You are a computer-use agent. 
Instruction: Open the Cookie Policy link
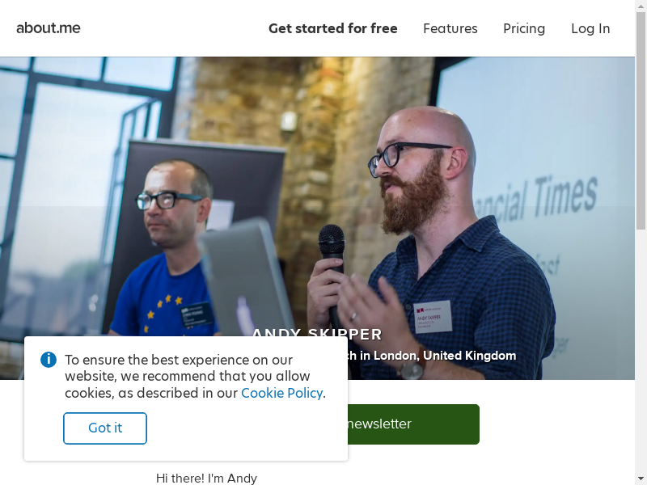click(281, 393)
